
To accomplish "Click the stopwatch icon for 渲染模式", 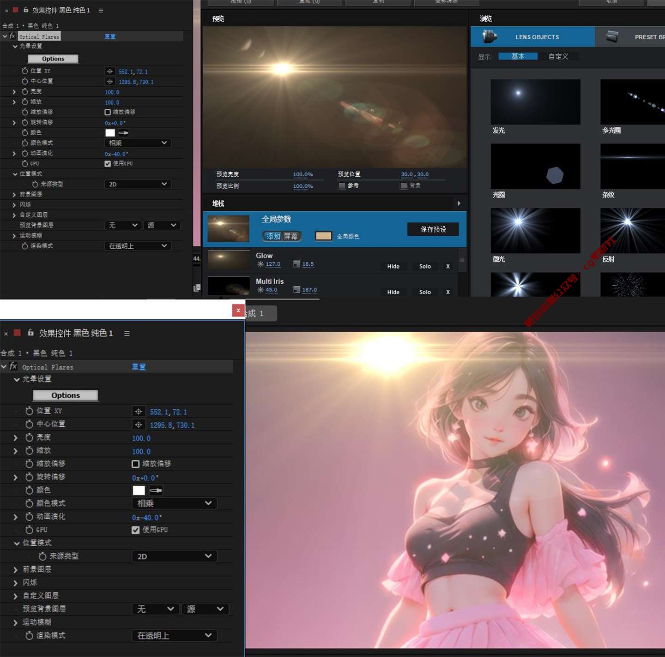I will pyautogui.click(x=29, y=636).
